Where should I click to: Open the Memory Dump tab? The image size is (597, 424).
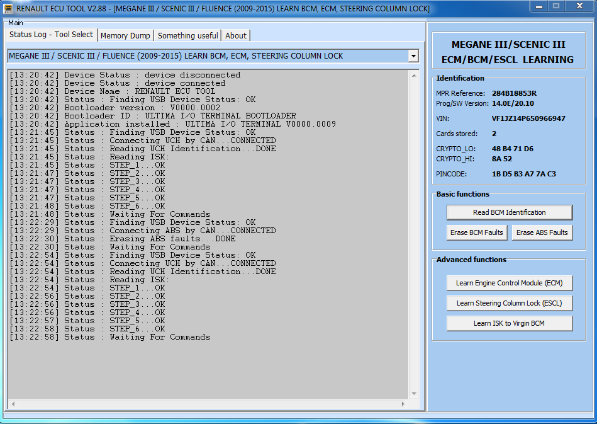[125, 35]
